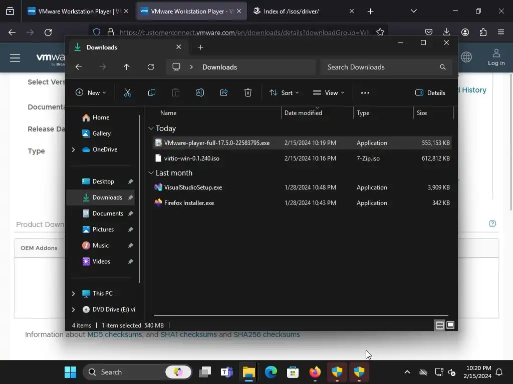The width and height of the screenshot is (513, 384).
Task: Select Videos in navigation pane
Action: click(101, 261)
